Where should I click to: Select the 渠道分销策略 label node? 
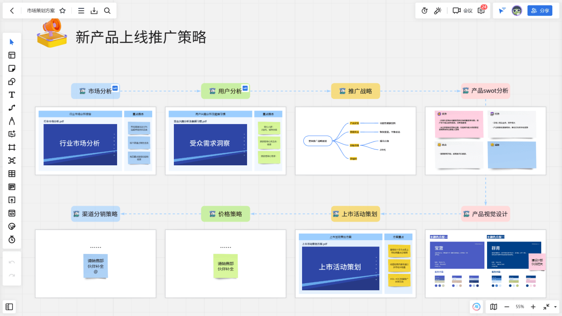(96, 214)
